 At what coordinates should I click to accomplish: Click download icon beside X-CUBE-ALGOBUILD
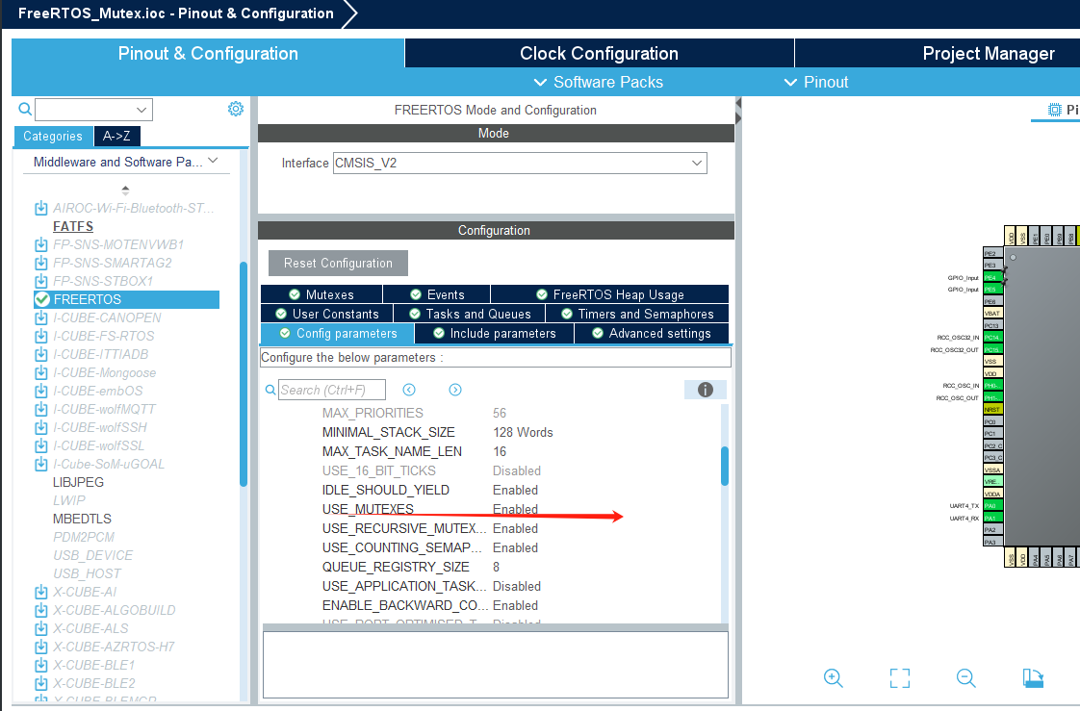click(41, 610)
